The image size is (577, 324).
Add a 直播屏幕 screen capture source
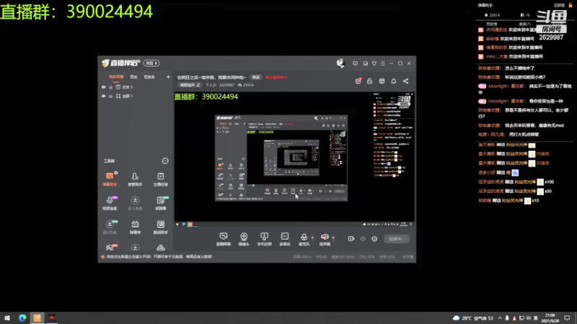tap(224, 239)
